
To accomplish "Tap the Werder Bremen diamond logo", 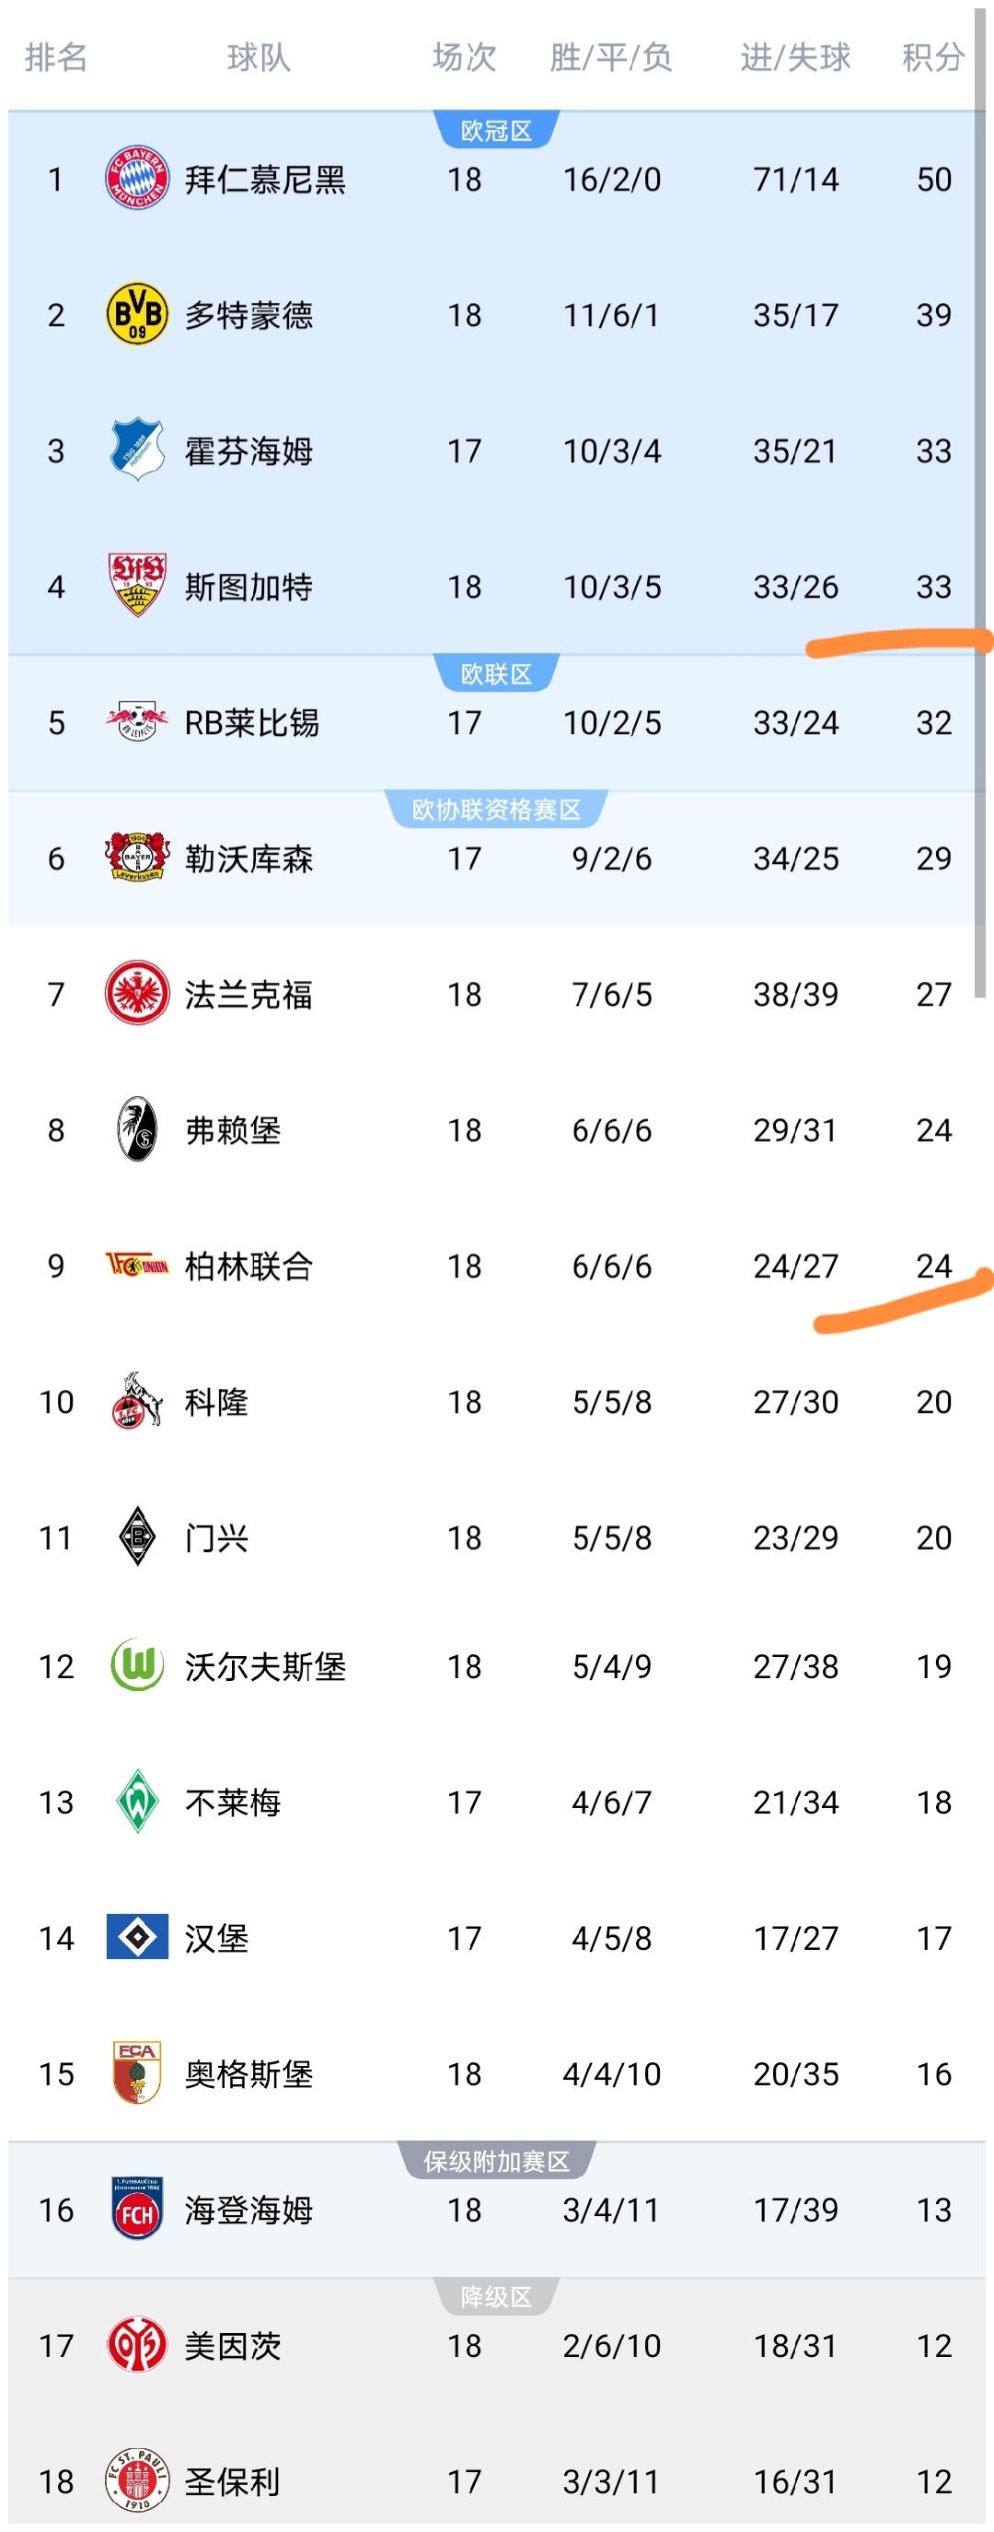I will [136, 1801].
